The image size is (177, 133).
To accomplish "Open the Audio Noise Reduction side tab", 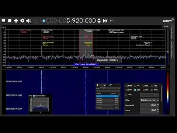I will point(172,50).
